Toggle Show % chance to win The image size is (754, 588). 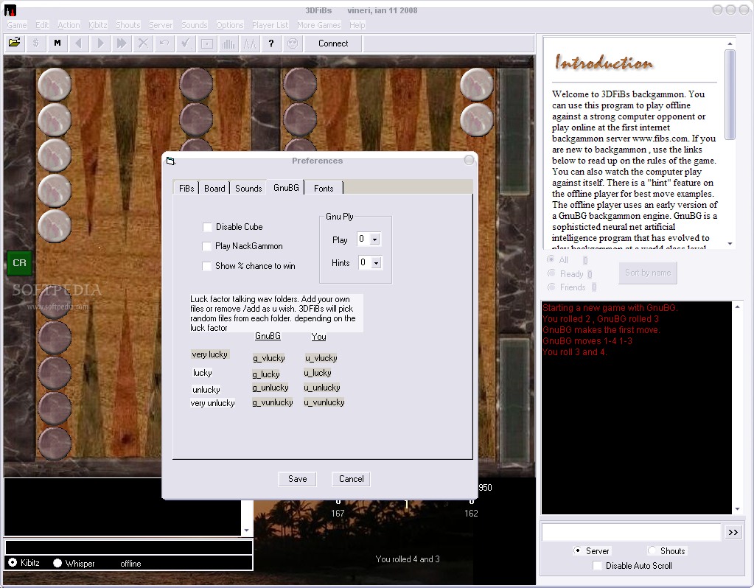point(207,266)
